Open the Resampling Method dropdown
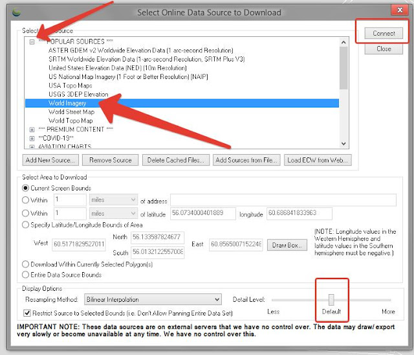Image resolution: width=414 pixels, height=355 pixels. [153, 299]
